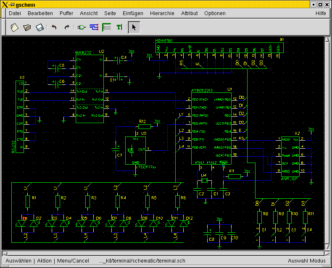332x268 pixels.
Task: Activate the Add Net wire tool
Action: point(94,27)
